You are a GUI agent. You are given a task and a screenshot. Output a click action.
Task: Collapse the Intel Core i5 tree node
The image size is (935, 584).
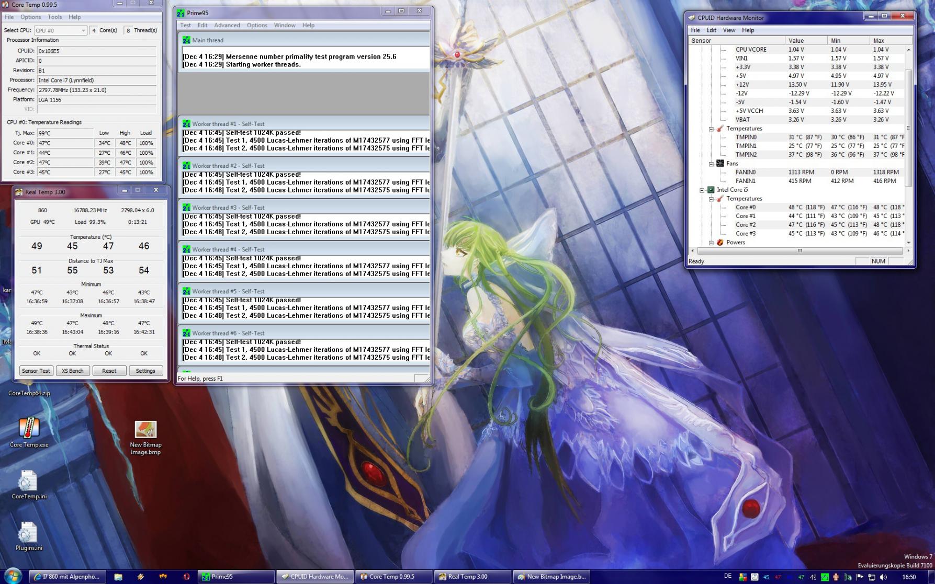(x=702, y=190)
